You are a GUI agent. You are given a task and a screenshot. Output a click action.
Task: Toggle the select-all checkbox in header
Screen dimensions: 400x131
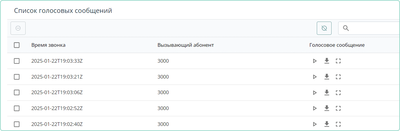pyautogui.click(x=17, y=45)
